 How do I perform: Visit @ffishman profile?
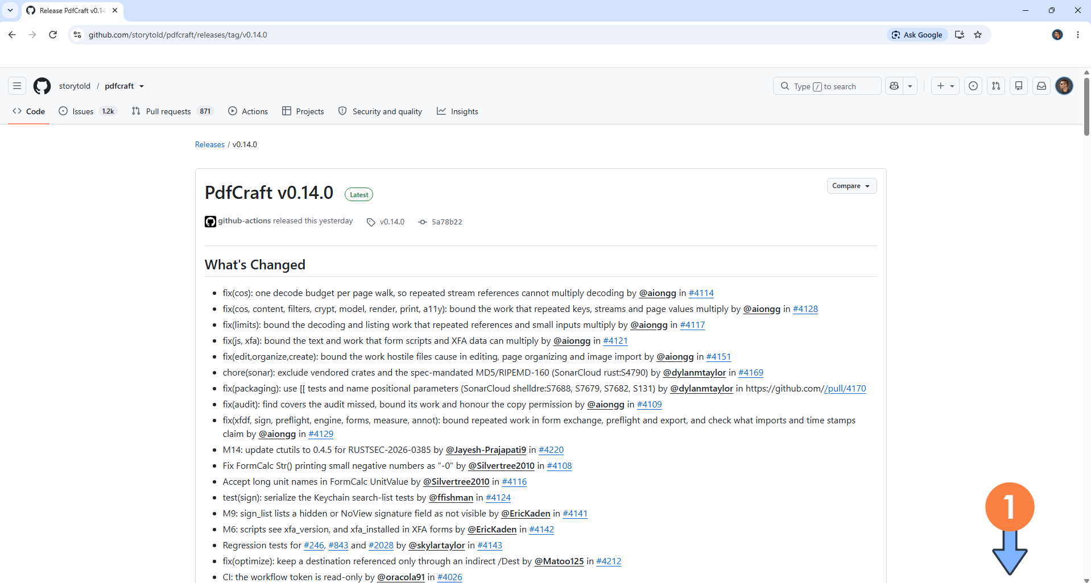[451, 498]
